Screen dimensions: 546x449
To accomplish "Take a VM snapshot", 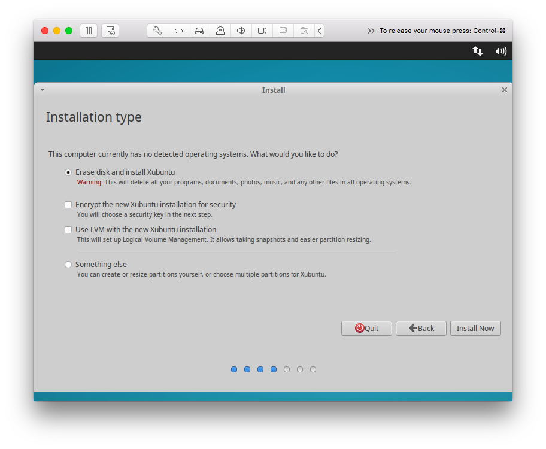I will coord(110,31).
